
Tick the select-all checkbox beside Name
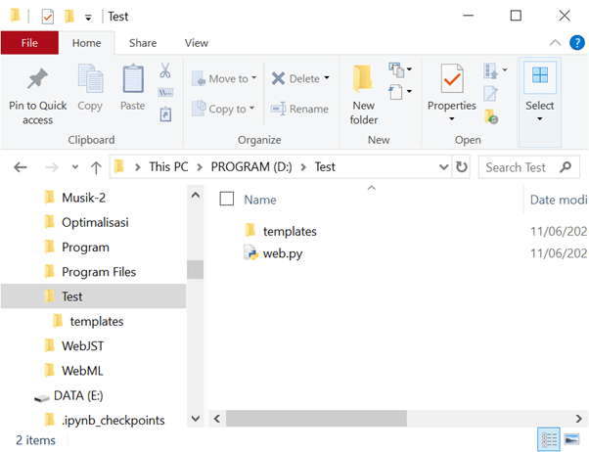tap(227, 199)
